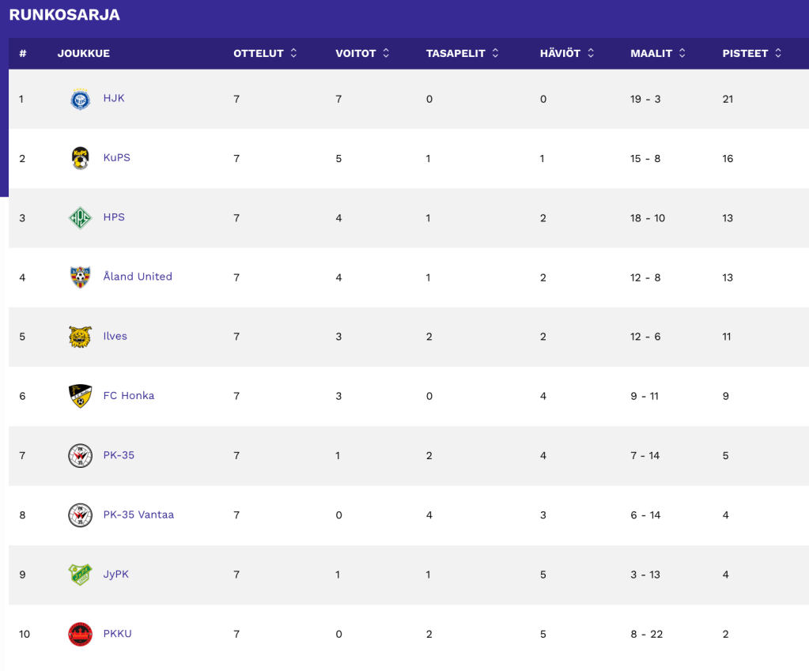809x671 pixels.
Task: Click the JyPK green logo
Action: point(80,575)
